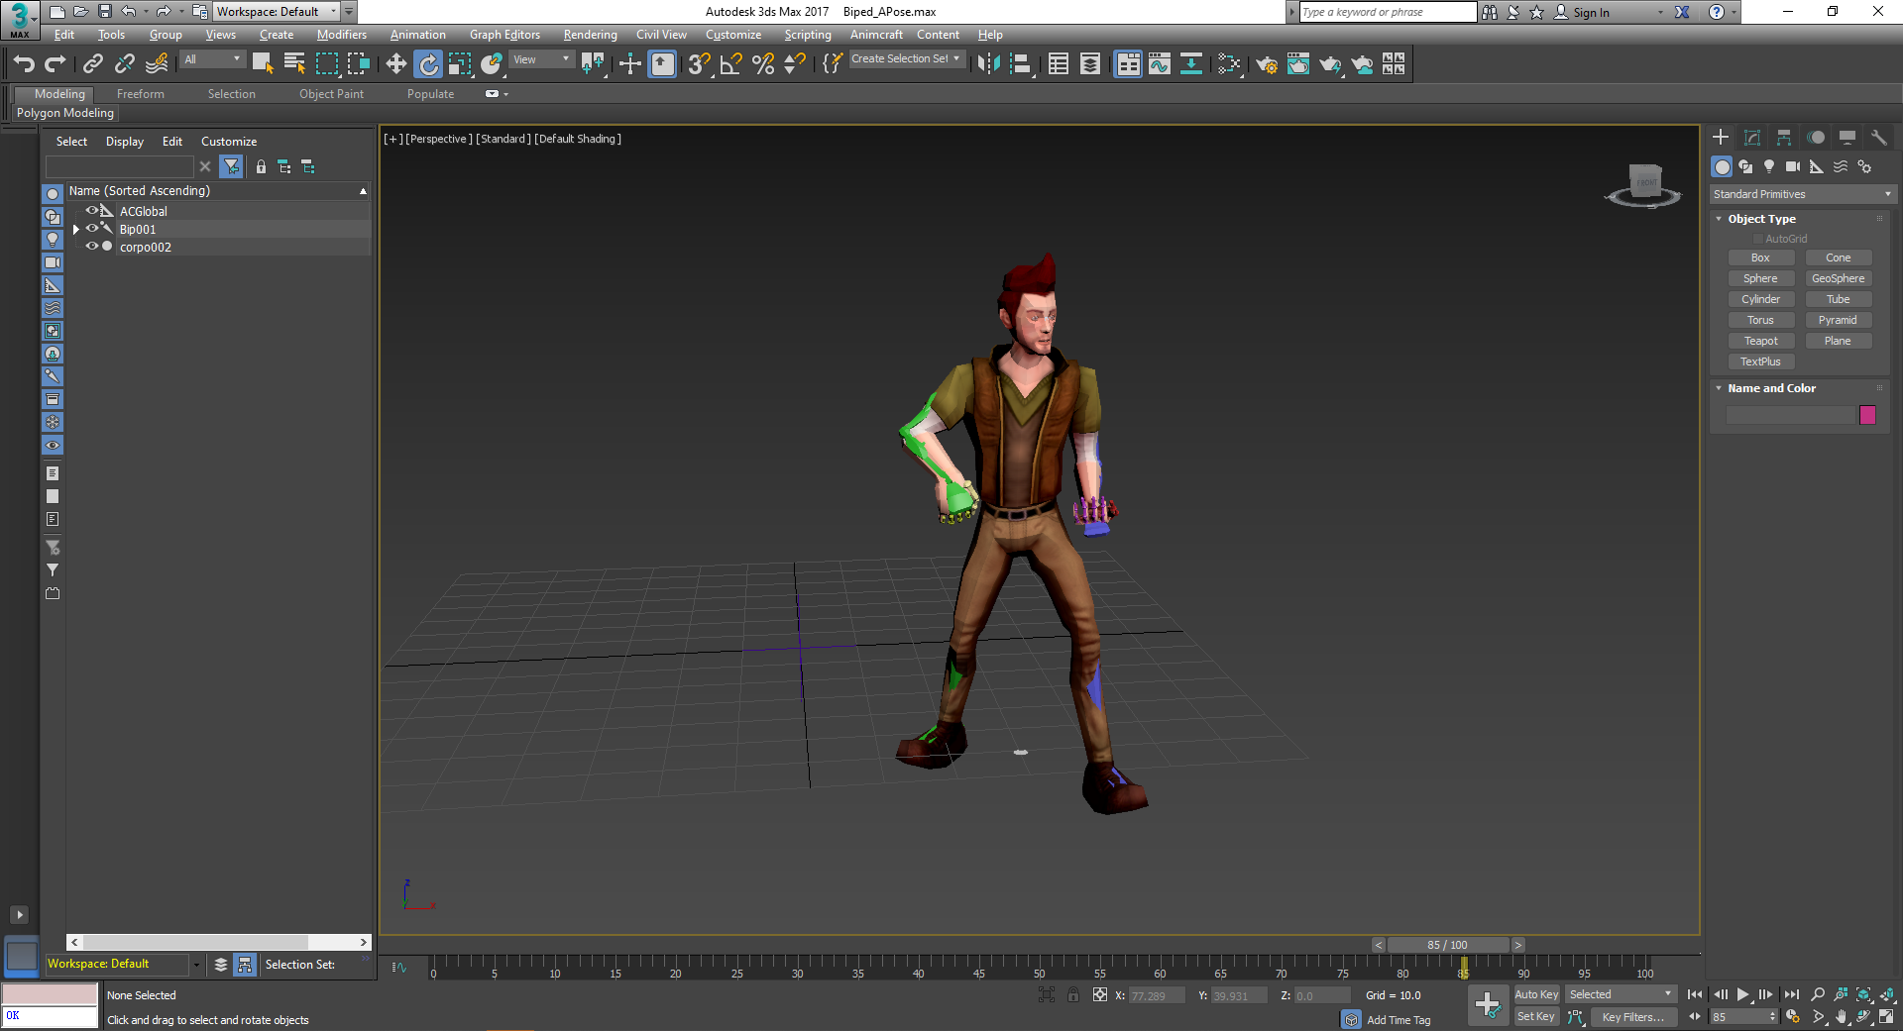Click the time slider at 85 / 100
1903x1031 pixels.
pyautogui.click(x=1447, y=945)
